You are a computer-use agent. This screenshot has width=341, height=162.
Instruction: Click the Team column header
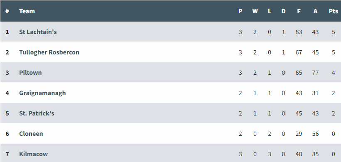(27, 11)
